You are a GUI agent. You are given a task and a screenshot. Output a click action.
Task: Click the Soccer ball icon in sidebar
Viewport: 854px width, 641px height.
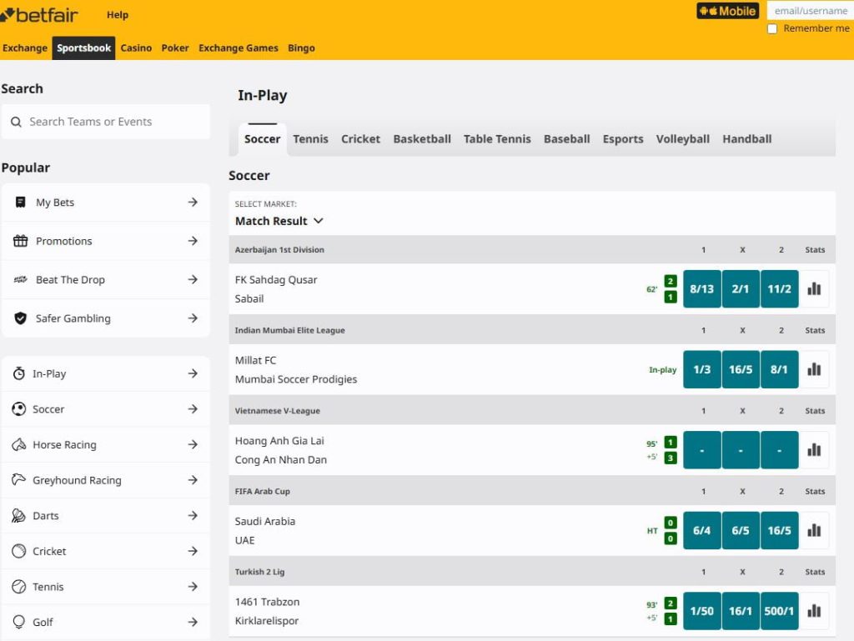(19, 409)
